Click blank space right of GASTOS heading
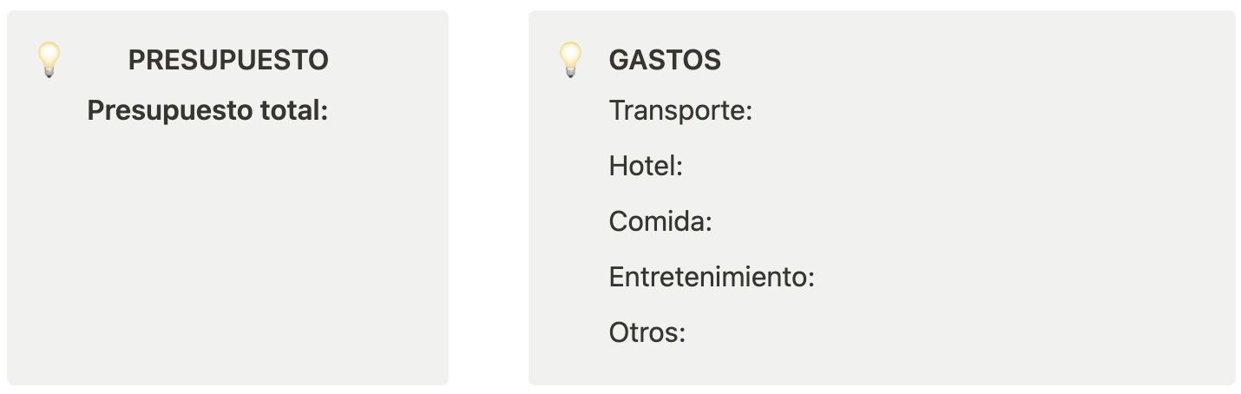This screenshot has width=1241, height=394. [x=955, y=60]
